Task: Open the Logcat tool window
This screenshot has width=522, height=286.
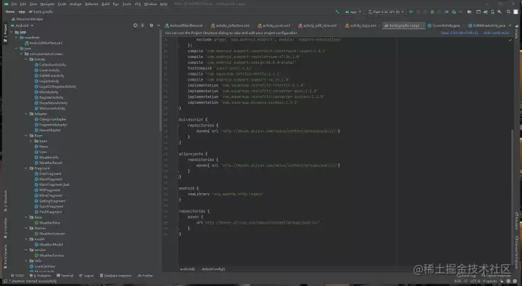Action: [x=86, y=276]
